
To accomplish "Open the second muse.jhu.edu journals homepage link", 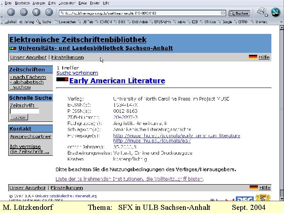I will [x=152, y=140].
